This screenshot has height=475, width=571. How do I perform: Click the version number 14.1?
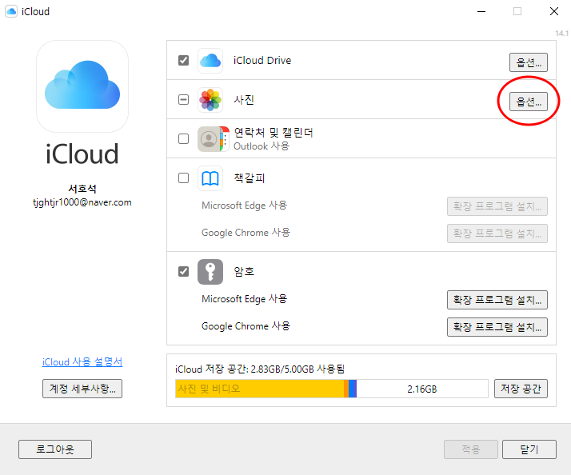pyautogui.click(x=562, y=33)
